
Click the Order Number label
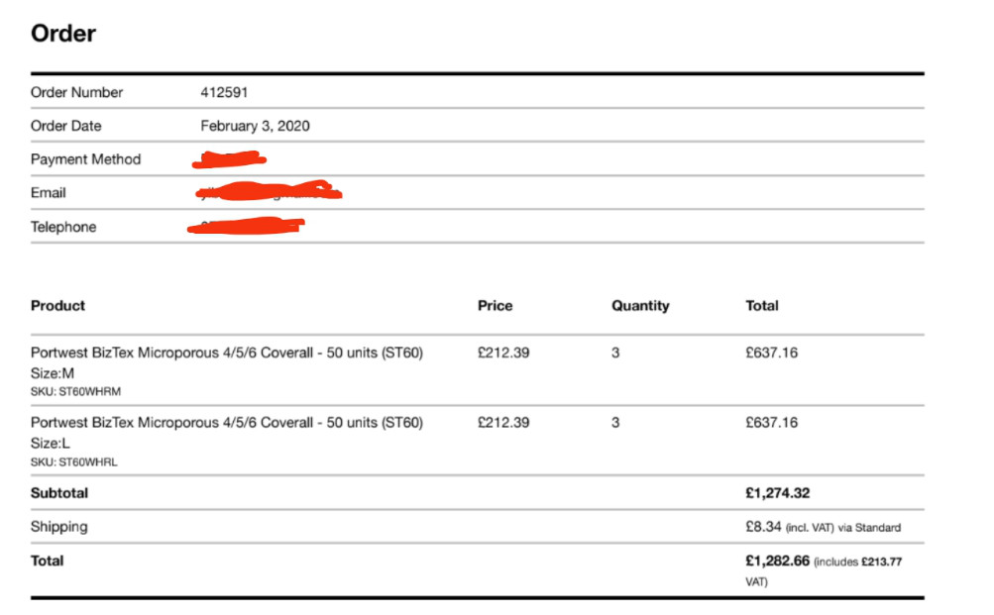(77, 92)
